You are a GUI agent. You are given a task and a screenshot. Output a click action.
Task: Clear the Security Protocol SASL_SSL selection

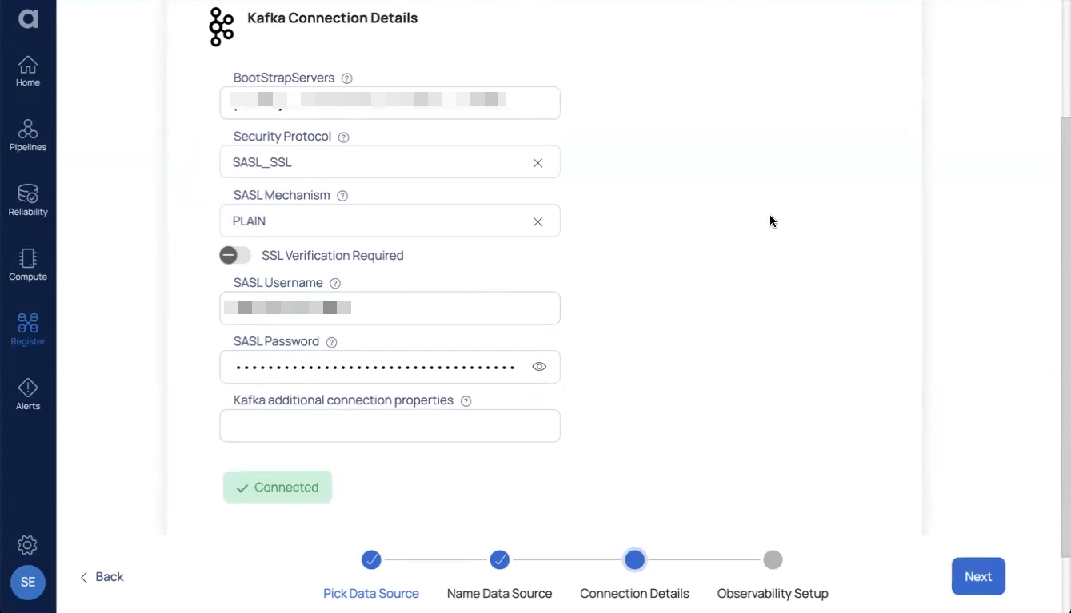[537, 161]
